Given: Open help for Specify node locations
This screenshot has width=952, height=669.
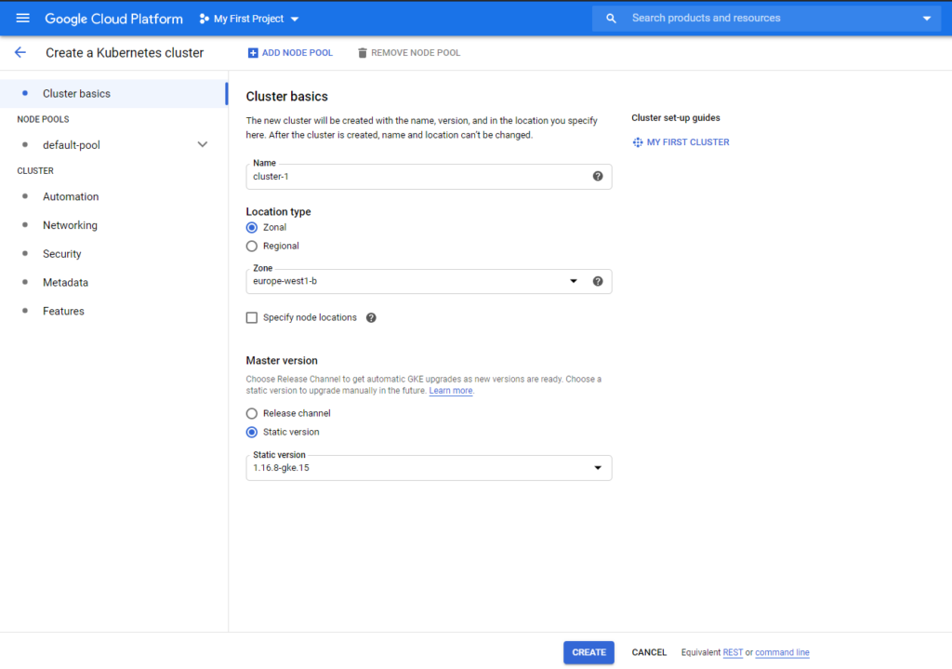Looking at the screenshot, I should tap(371, 318).
